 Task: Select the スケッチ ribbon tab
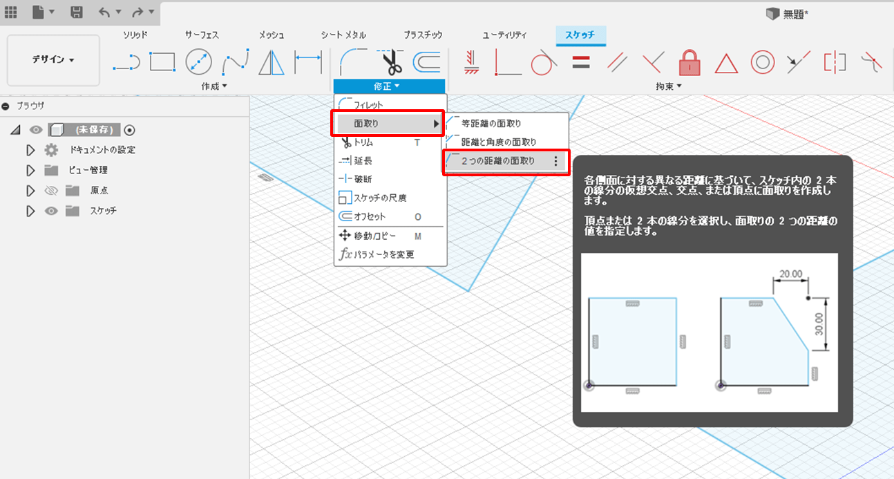(580, 35)
